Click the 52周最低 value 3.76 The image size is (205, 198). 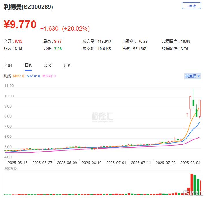pos(185,49)
